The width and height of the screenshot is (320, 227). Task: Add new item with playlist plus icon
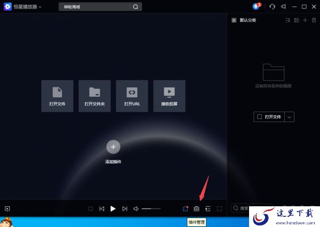305,20
